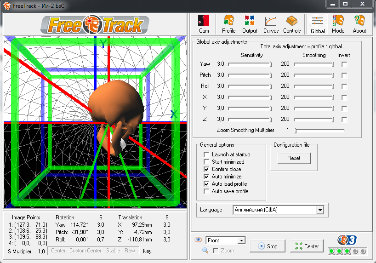Toggle Invert for X axis
The image size is (376, 263).
click(344, 97)
